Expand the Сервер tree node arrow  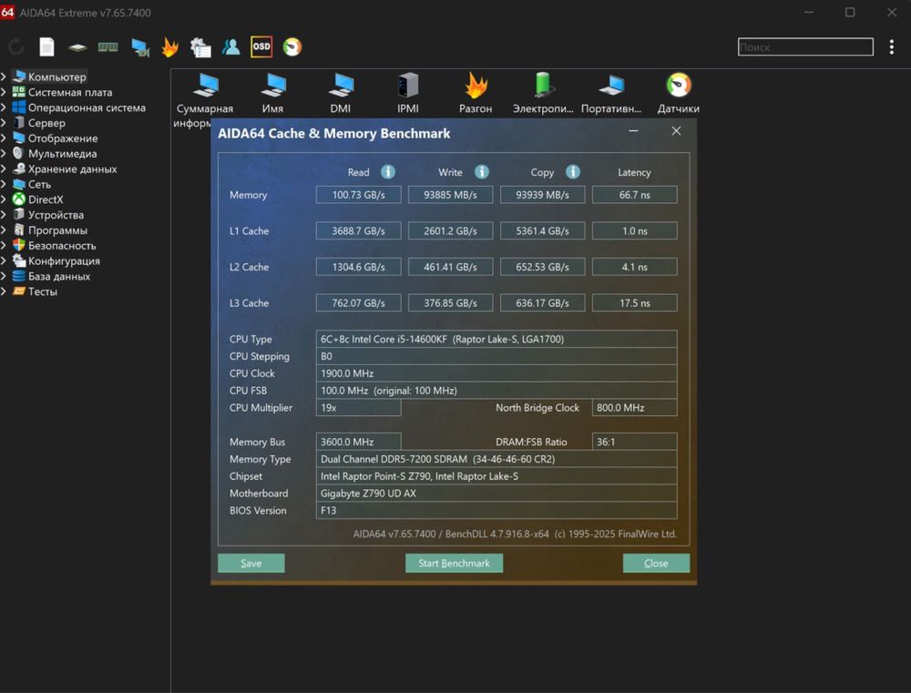point(4,123)
